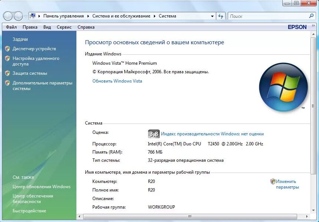The width and height of the screenshot is (319, 222).
Task: Select the Intel Core Duo T2450 processor text
Action: (x=205, y=144)
